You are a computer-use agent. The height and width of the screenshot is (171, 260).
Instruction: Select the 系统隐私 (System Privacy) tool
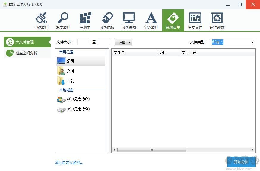coord(107,20)
